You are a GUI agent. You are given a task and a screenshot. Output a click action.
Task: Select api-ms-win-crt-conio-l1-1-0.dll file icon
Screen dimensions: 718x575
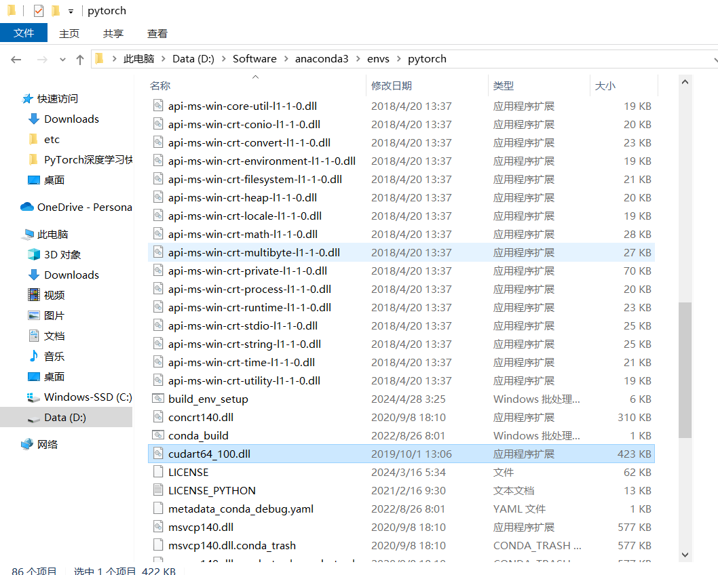click(x=158, y=124)
